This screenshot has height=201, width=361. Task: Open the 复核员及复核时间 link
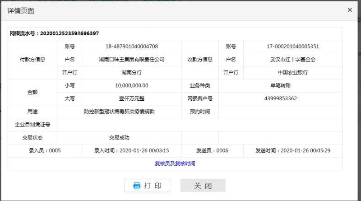pyautogui.click(x=175, y=164)
